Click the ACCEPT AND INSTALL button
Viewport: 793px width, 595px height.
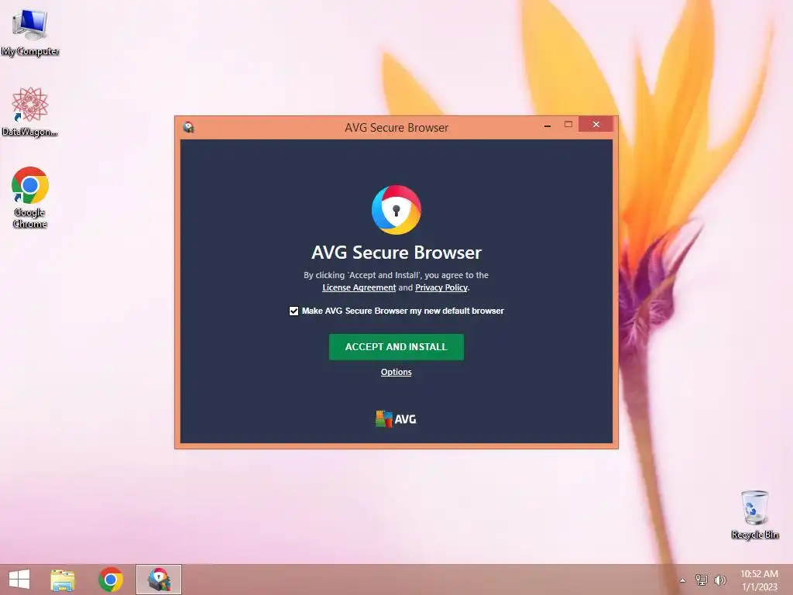point(396,347)
